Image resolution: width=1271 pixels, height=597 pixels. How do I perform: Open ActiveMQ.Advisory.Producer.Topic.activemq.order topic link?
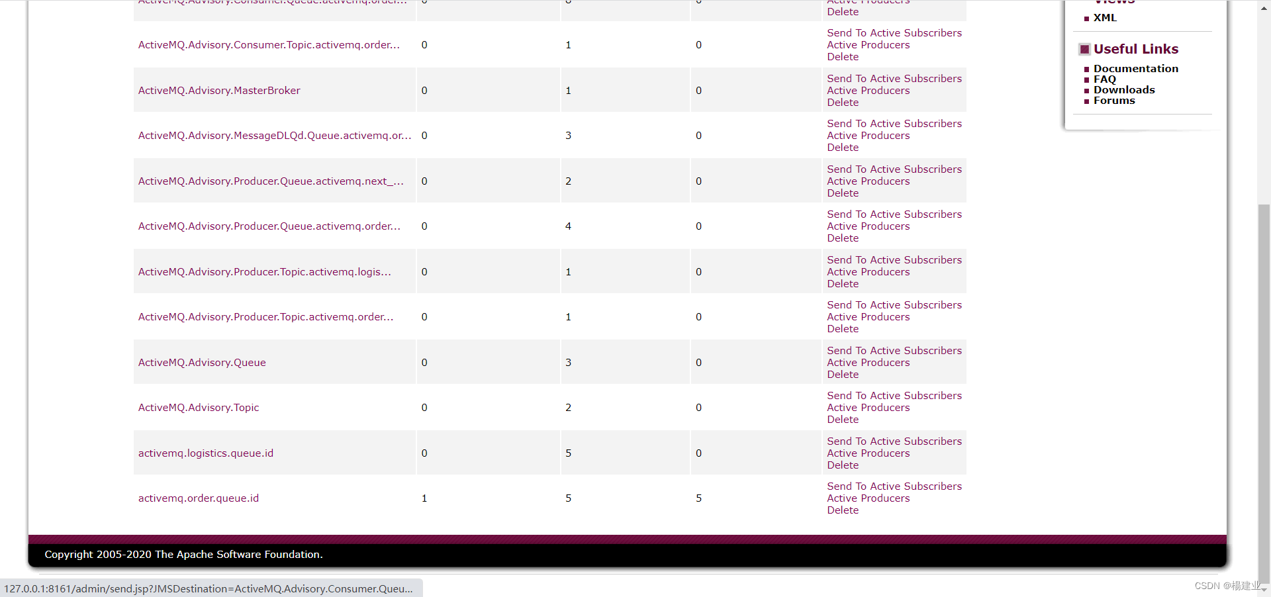click(266, 317)
